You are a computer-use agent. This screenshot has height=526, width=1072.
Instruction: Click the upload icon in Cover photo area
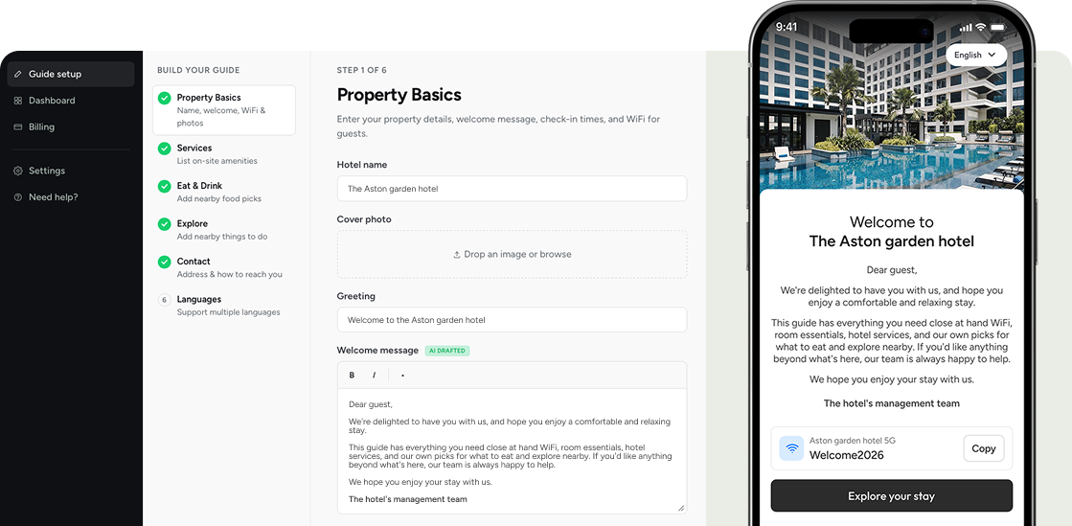coord(457,255)
